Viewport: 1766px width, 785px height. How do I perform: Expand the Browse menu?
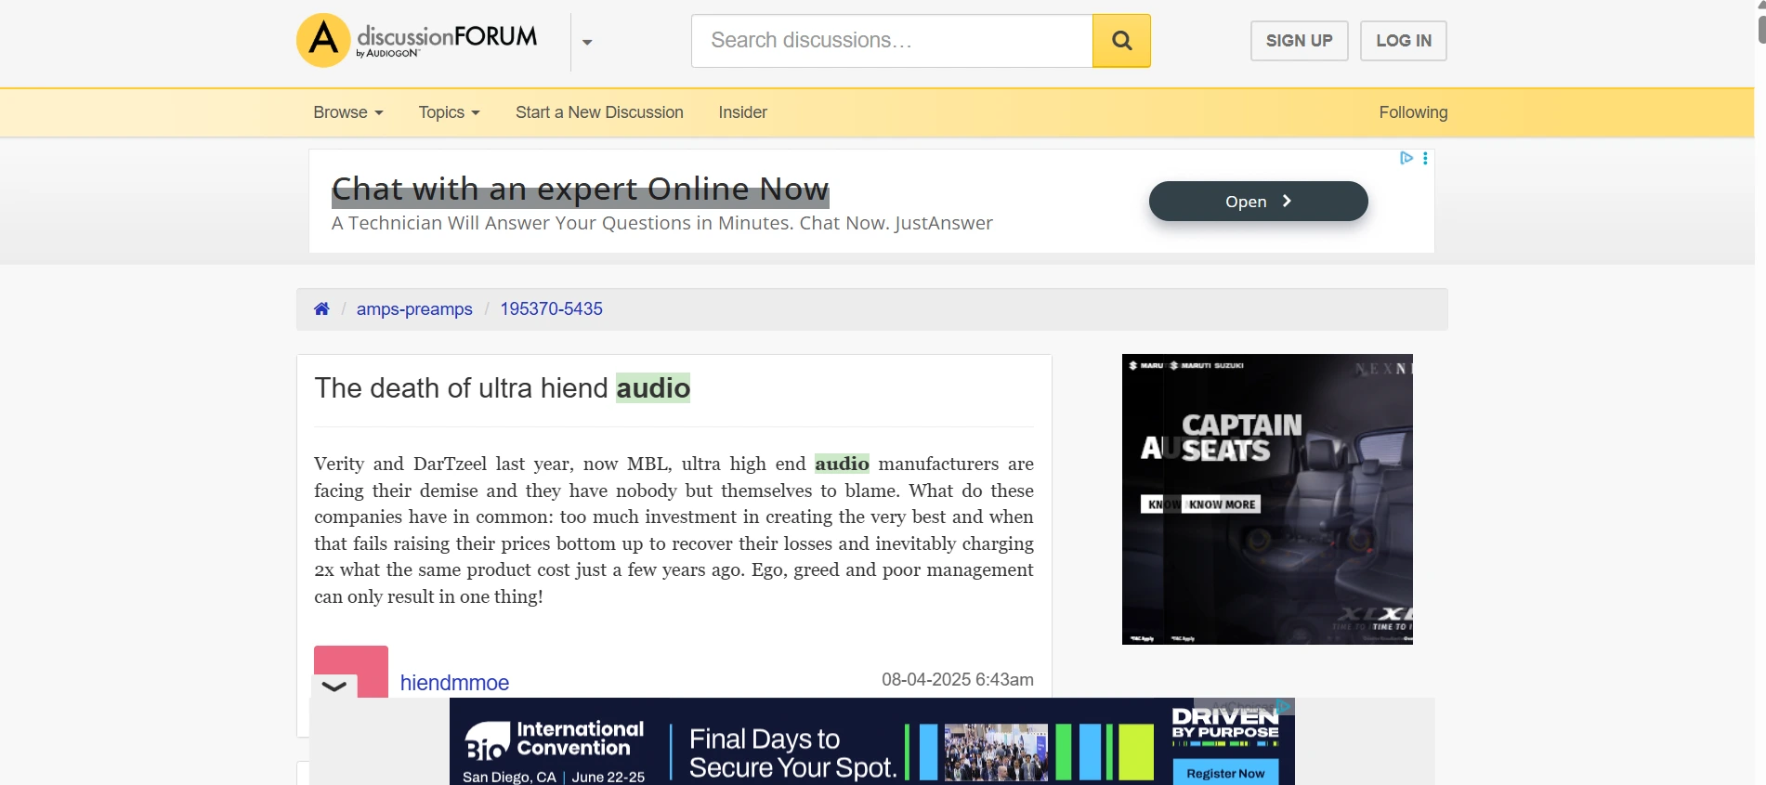tap(348, 112)
